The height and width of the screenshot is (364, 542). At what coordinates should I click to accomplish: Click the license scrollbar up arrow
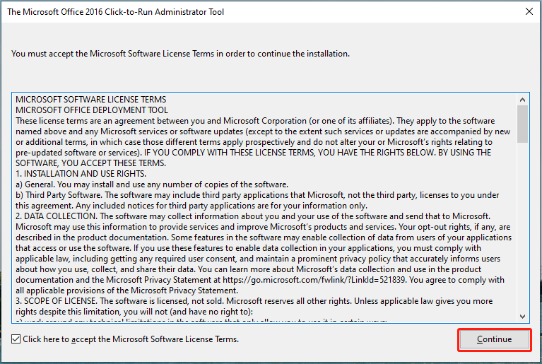(x=522, y=100)
